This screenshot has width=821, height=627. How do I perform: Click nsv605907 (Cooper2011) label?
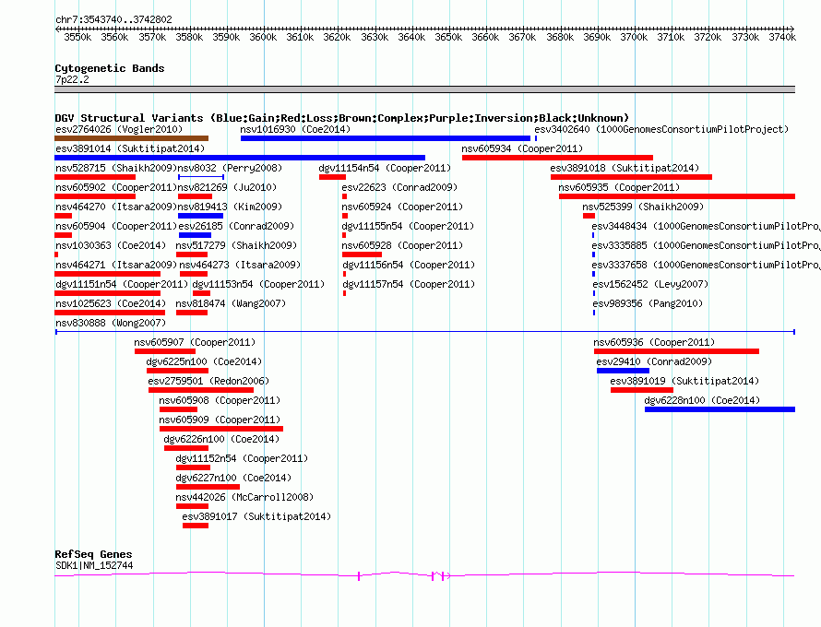[195, 342]
